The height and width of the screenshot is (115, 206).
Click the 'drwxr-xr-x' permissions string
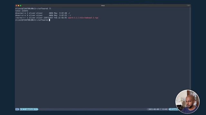[x=21, y=15]
